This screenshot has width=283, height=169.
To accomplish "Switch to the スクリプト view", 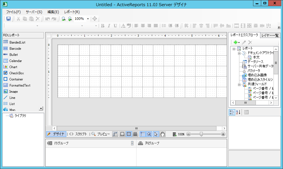I will click(78, 134).
